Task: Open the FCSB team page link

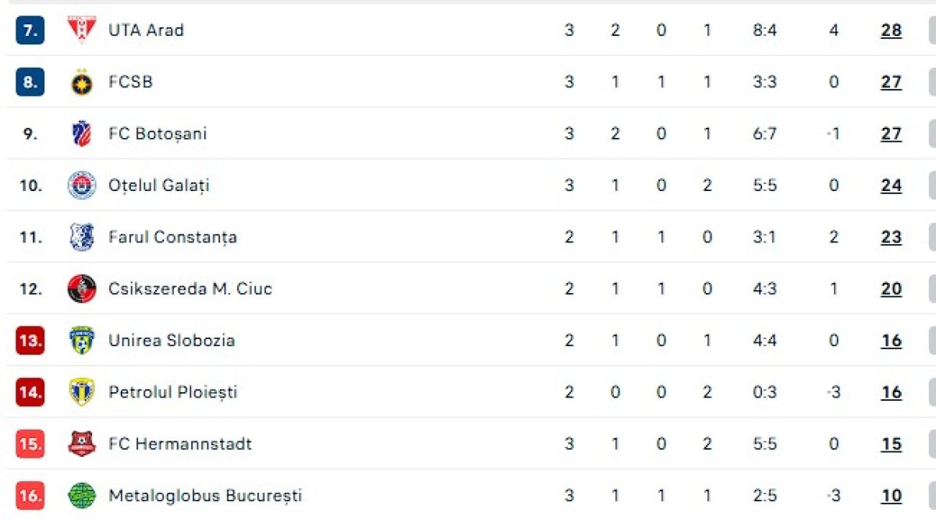Action: point(130,82)
